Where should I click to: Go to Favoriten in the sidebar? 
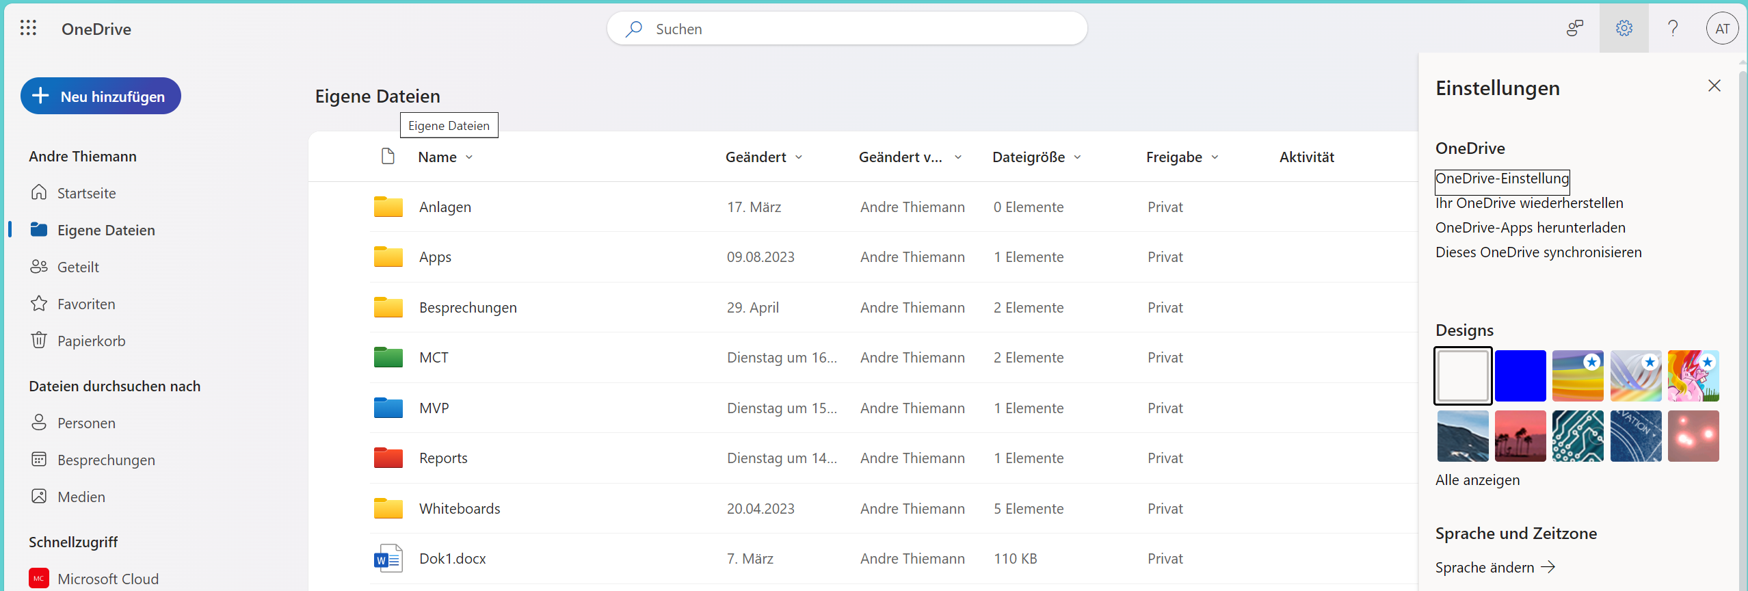pyautogui.click(x=86, y=304)
